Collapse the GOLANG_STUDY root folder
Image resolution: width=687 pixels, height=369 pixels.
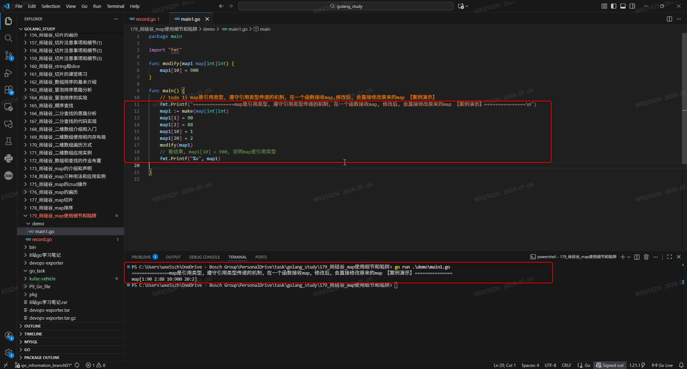click(71, 29)
